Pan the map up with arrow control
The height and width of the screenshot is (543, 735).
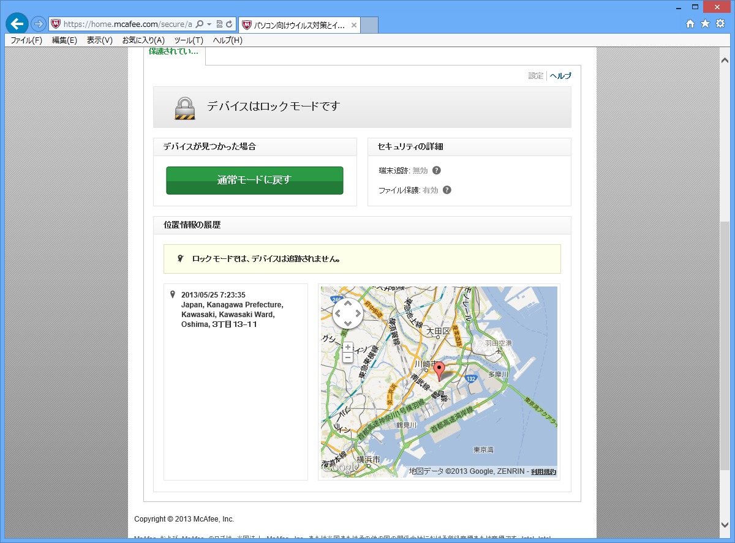[x=347, y=303]
